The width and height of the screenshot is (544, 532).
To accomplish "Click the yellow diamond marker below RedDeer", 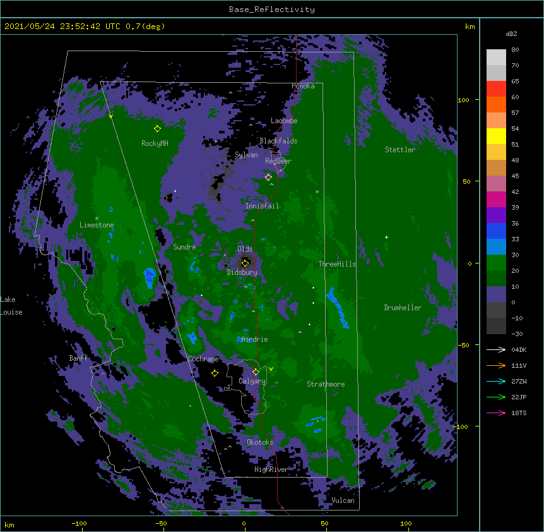I will [x=268, y=178].
